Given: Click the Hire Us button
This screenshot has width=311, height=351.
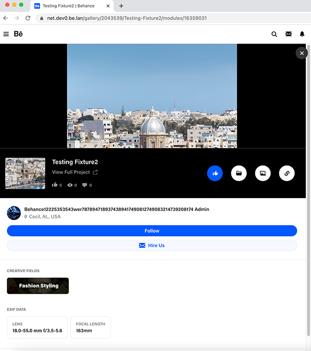Looking at the screenshot, I should pyautogui.click(x=152, y=245).
